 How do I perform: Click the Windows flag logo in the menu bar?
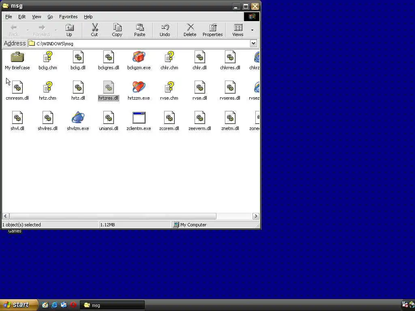pyautogui.click(x=251, y=16)
